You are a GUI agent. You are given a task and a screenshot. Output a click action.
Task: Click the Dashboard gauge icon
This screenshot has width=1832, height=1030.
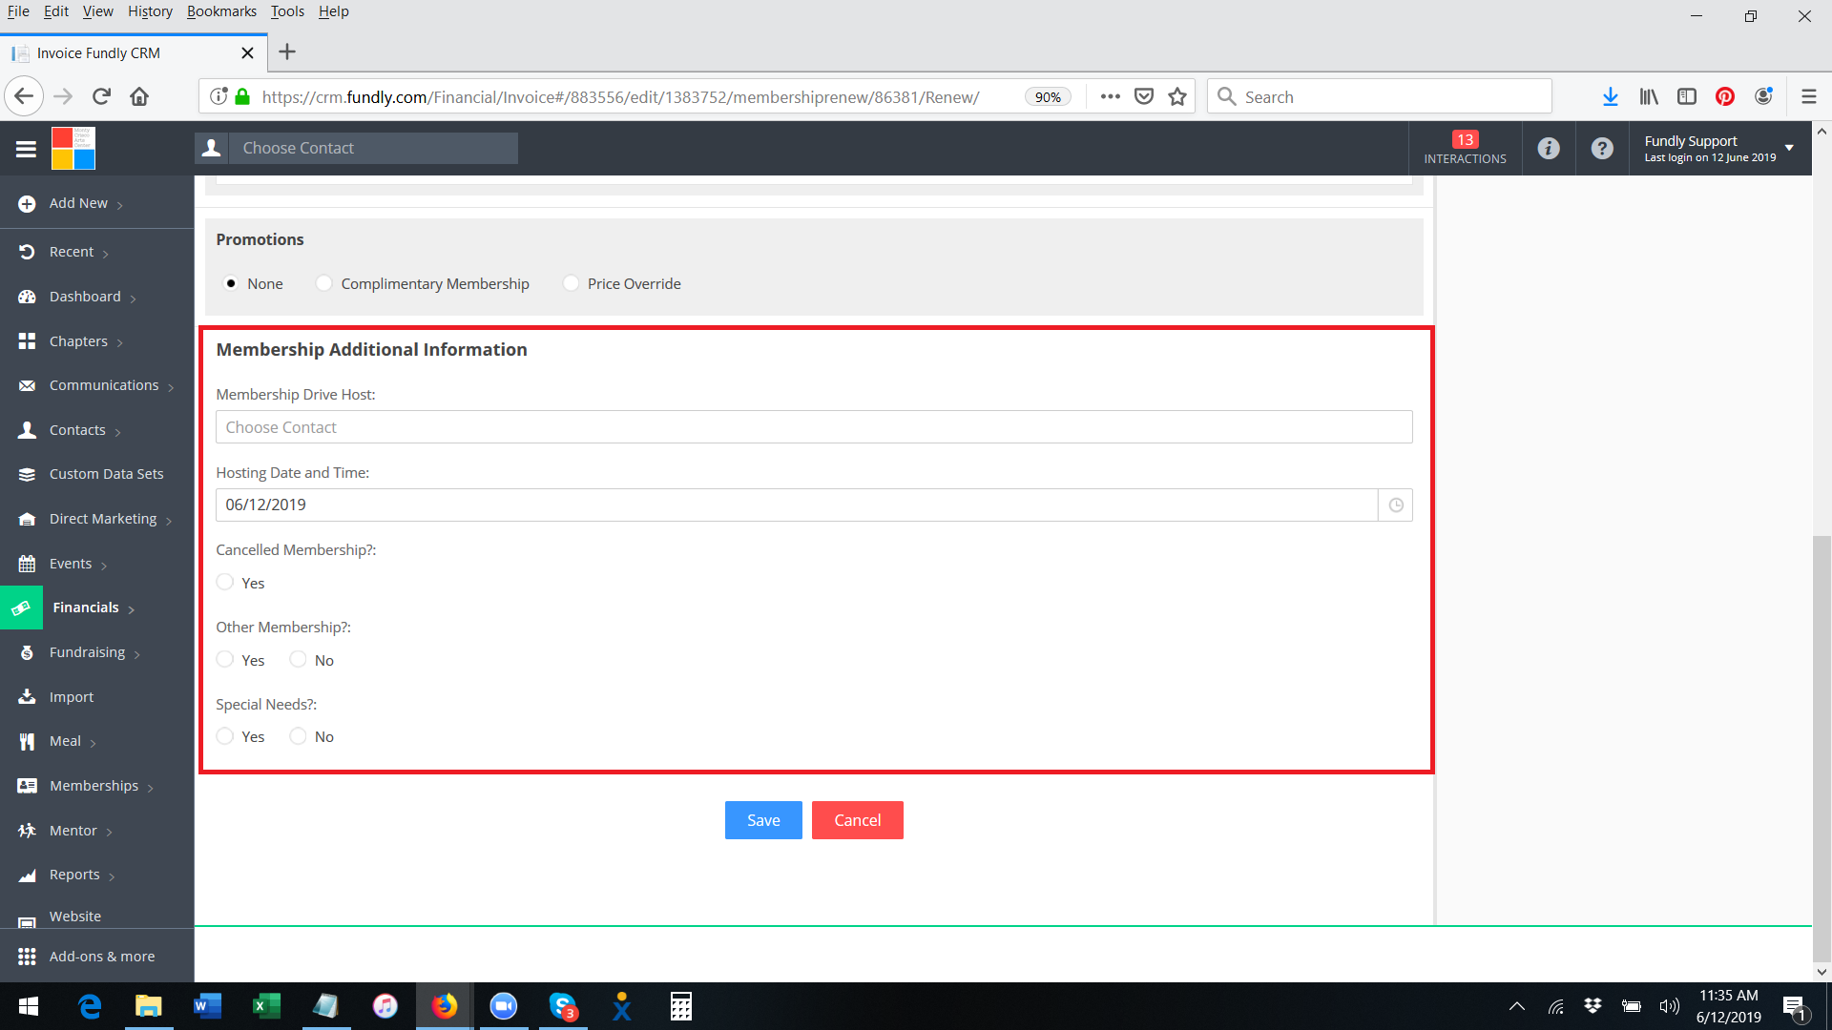click(x=27, y=297)
